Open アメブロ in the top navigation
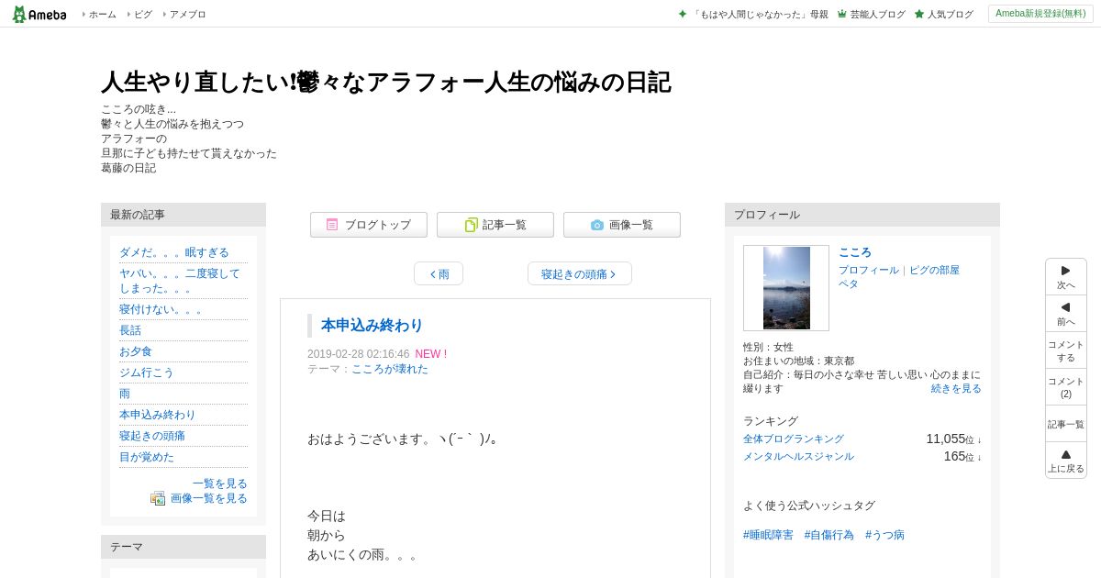Viewport: 1101px width, 578px height. tap(187, 15)
